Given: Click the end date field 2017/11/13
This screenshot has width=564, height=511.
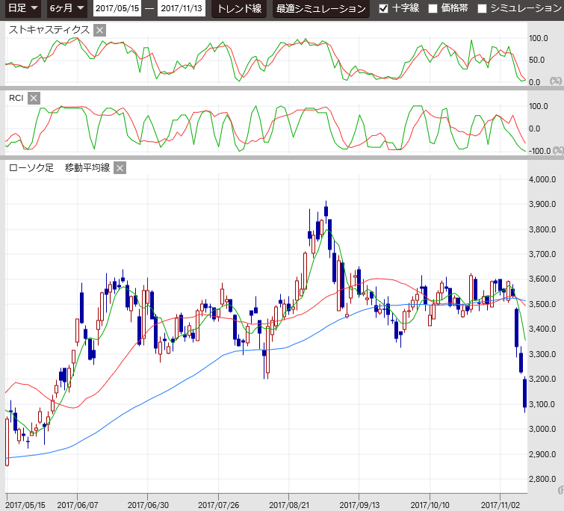Looking at the screenshot, I should tap(182, 9).
